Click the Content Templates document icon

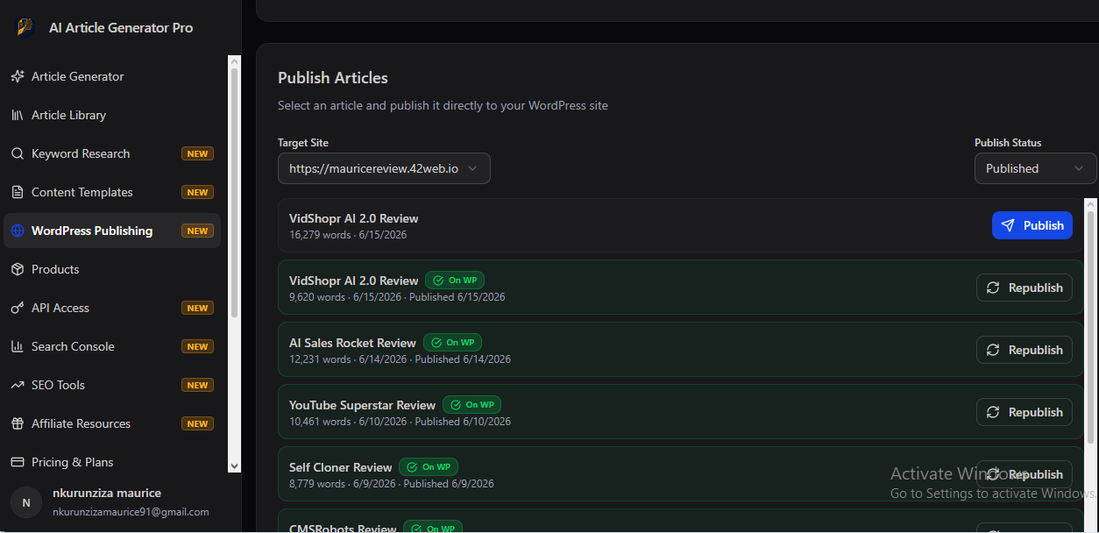pyautogui.click(x=17, y=192)
